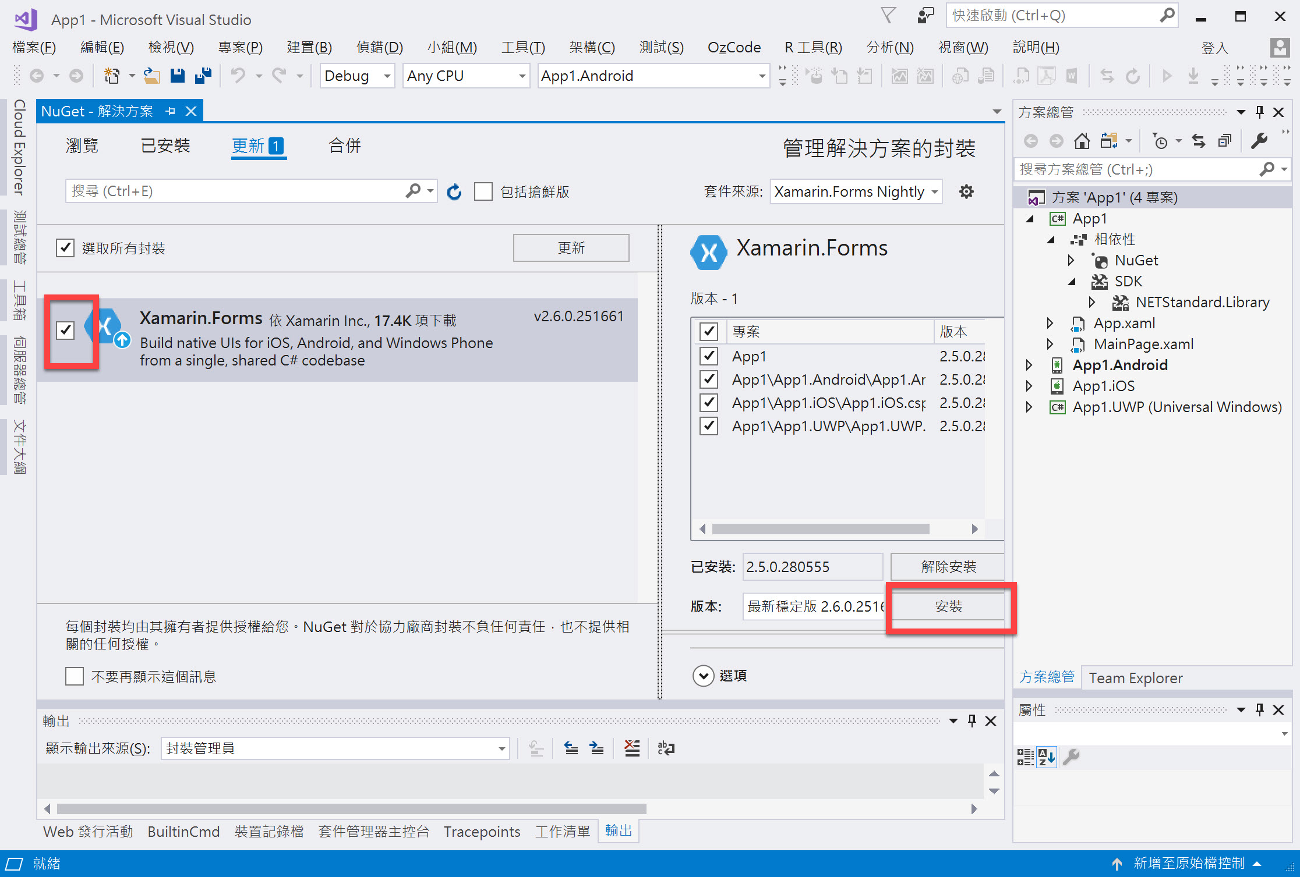This screenshot has height=877, width=1300.
Task: Uncheck the App1 project checkbox
Action: pyautogui.click(x=709, y=356)
